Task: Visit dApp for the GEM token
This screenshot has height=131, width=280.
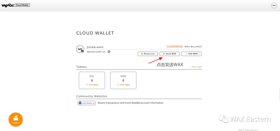Action: coord(123,85)
